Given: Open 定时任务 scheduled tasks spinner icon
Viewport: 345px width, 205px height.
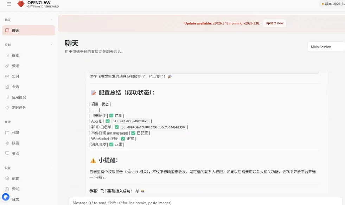Looking at the screenshot, I should coord(7,108).
